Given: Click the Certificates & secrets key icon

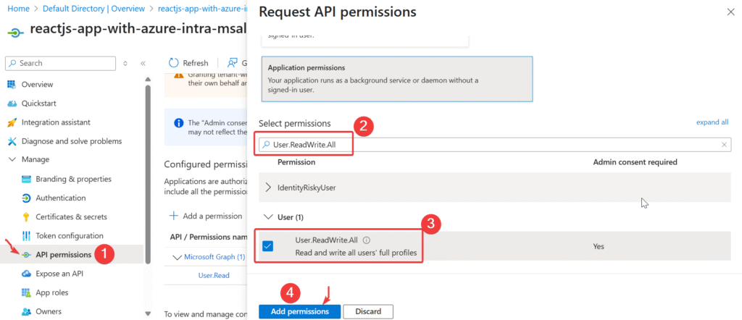Looking at the screenshot, I should [x=26, y=216].
